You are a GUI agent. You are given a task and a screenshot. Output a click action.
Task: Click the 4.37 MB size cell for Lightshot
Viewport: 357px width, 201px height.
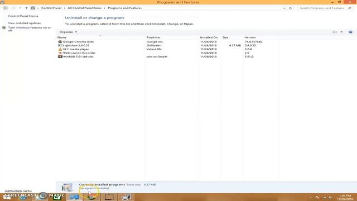pyautogui.click(x=235, y=45)
